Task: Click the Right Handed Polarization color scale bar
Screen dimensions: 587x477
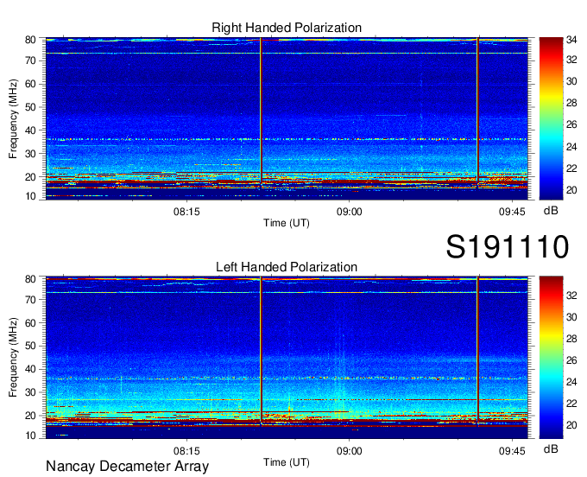Action: click(x=551, y=118)
